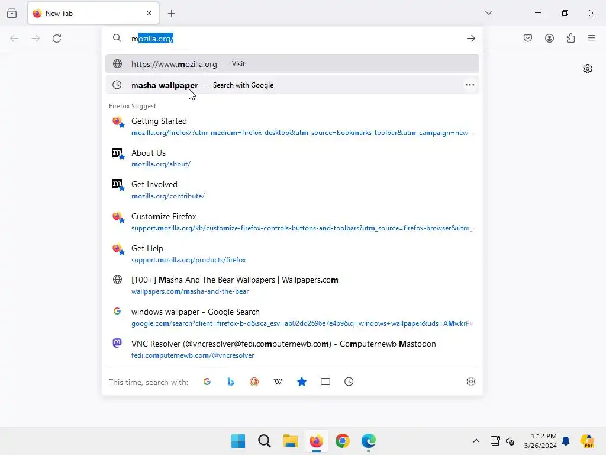
Task: Search this time with Google
Action: (207, 382)
